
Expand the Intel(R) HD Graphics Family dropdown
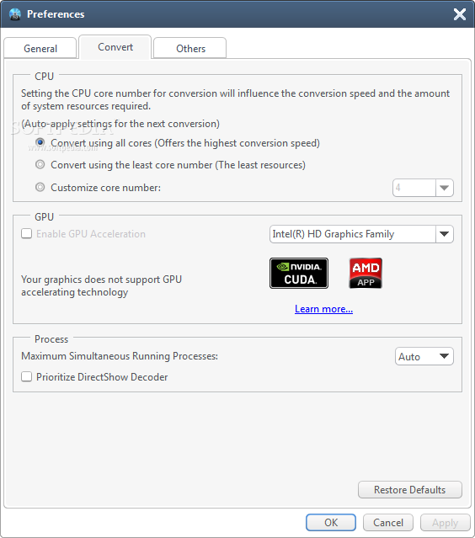click(445, 234)
